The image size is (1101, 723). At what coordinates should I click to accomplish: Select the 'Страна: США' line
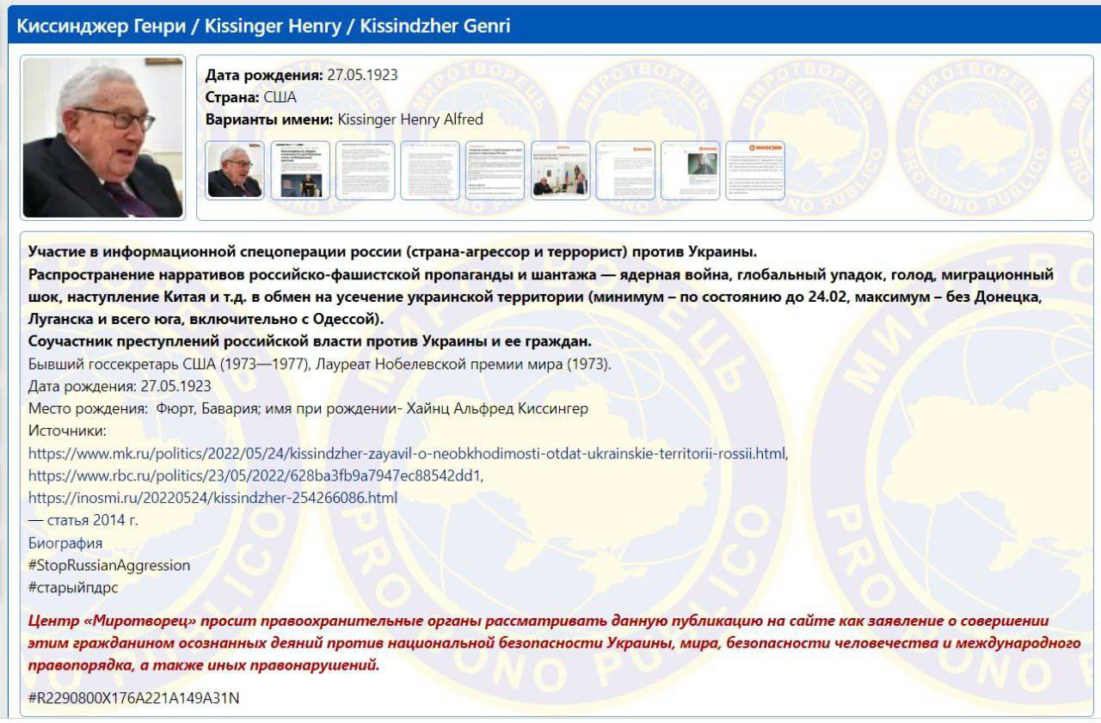tap(250, 97)
